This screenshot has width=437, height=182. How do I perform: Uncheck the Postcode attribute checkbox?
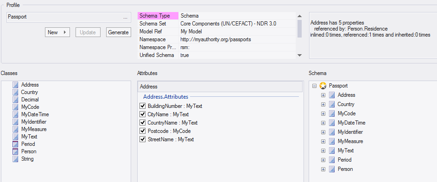[143, 131]
